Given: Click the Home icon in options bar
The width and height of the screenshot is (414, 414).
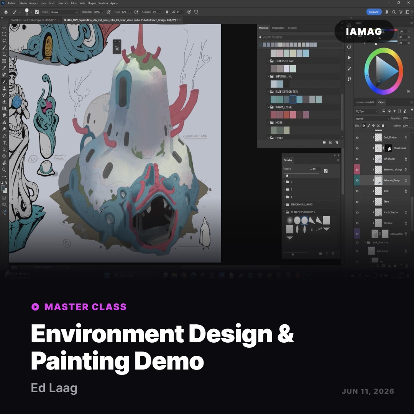Looking at the screenshot, I should point(6,12).
